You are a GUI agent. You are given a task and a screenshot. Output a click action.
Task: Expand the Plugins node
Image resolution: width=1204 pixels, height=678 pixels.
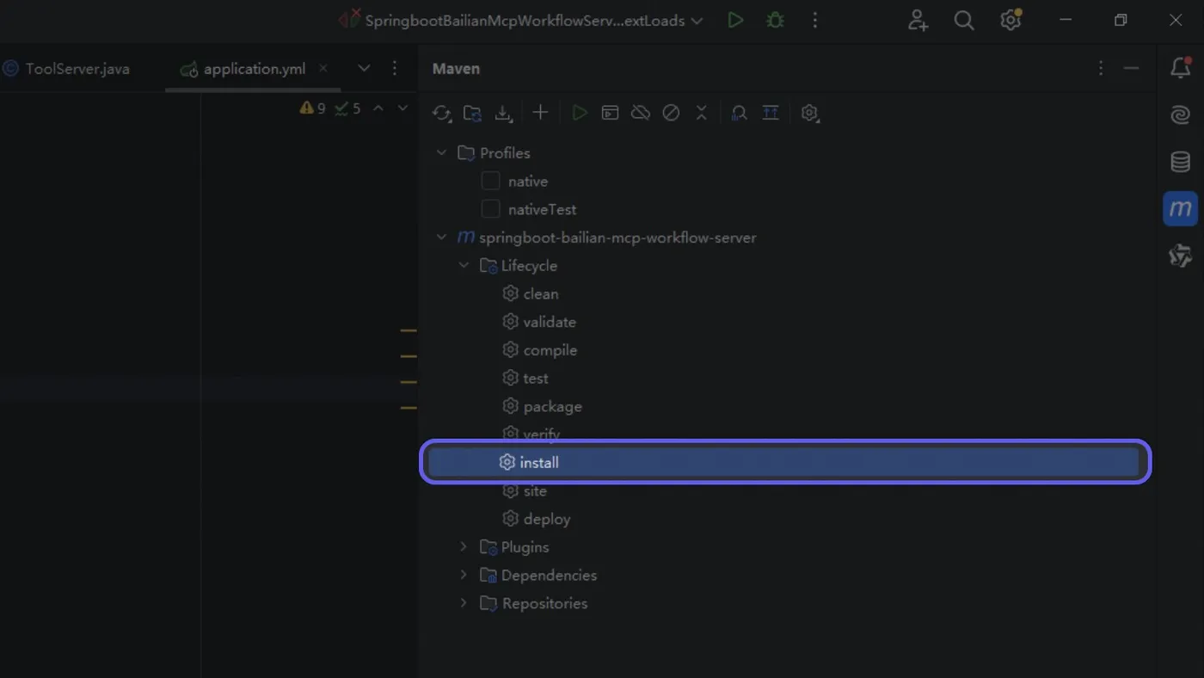(x=464, y=546)
